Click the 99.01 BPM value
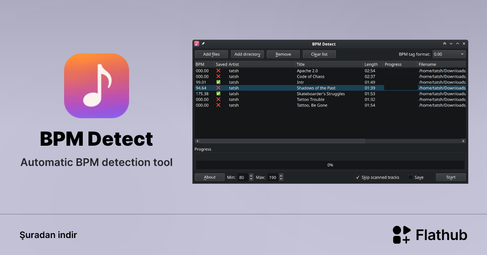 point(201,82)
